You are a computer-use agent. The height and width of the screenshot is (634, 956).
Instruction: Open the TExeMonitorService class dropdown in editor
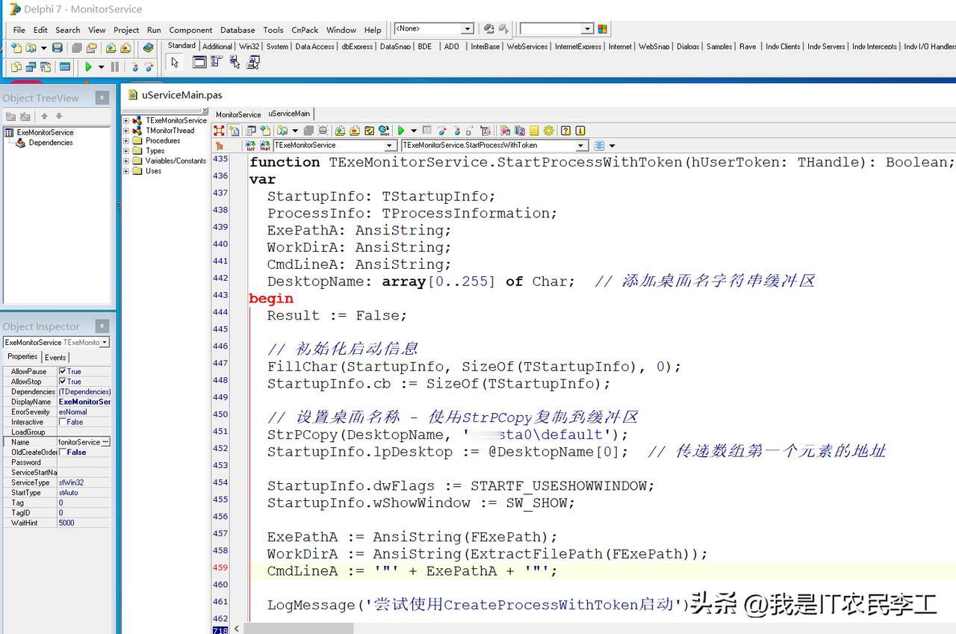(x=389, y=146)
